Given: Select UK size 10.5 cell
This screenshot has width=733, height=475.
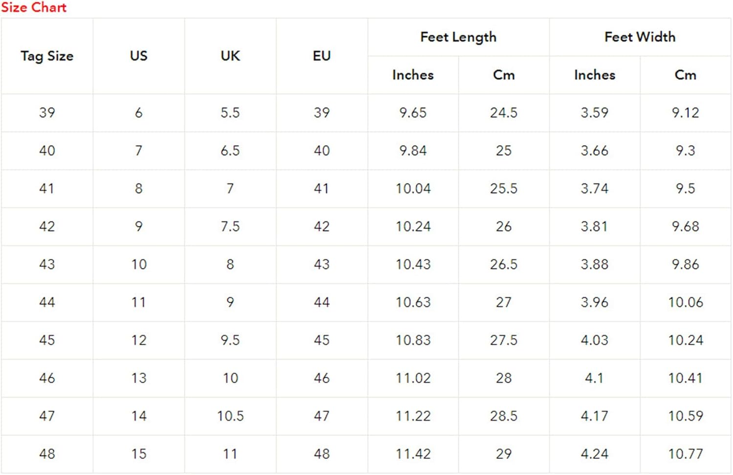Looking at the screenshot, I should pos(230,416).
